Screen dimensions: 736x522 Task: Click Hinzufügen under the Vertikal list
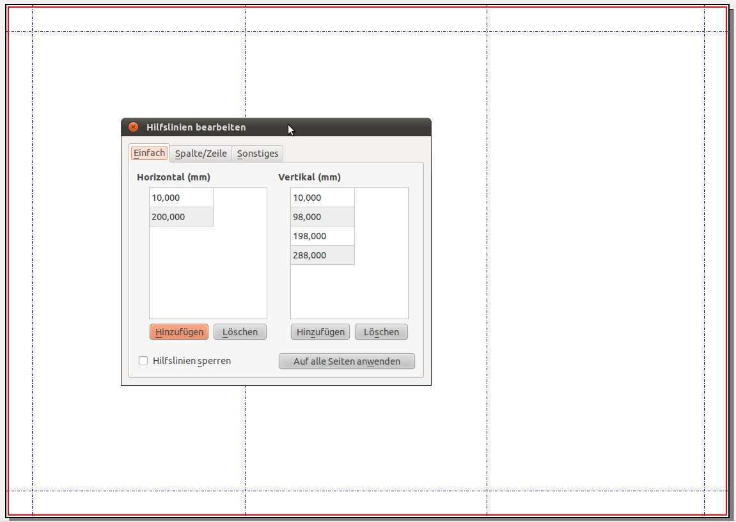[320, 332]
